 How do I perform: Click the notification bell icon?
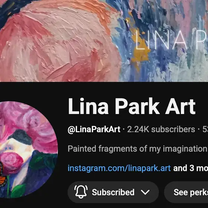click(x=81, y=192)
